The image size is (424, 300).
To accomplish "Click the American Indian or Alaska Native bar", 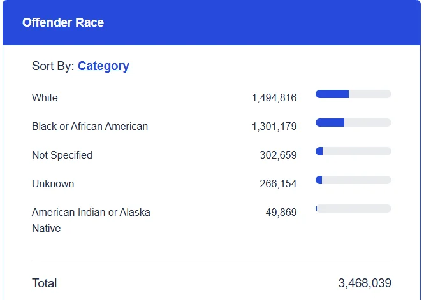I will click(x=353, y=208).
